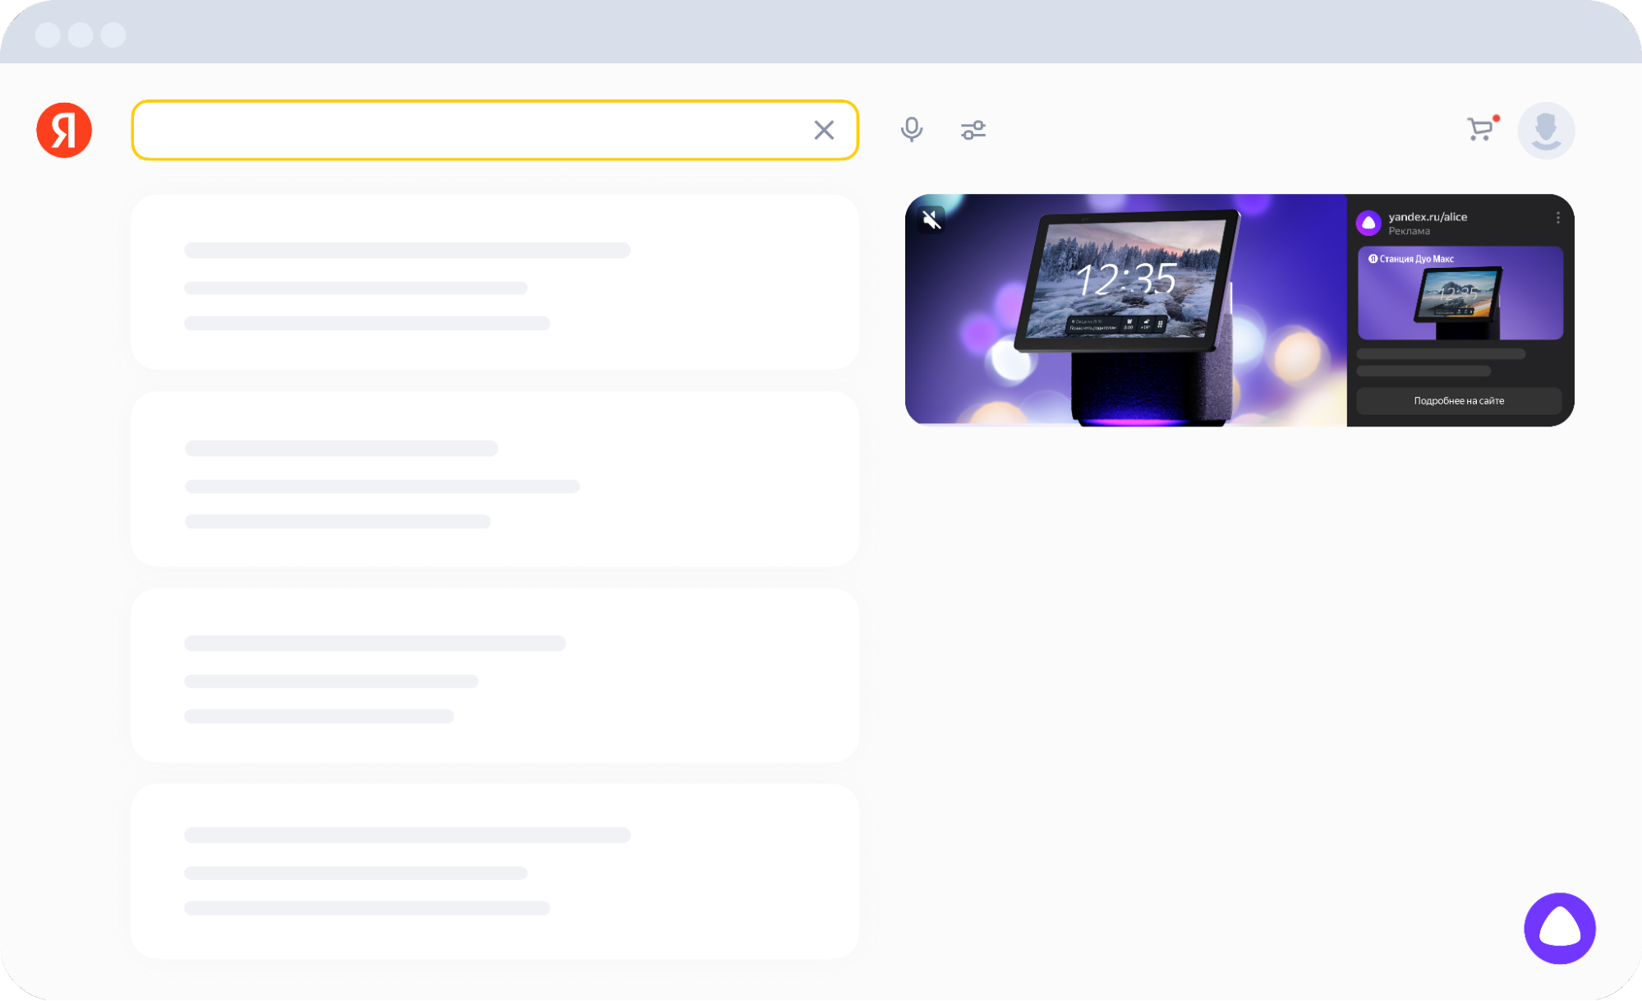
Task: Open the first search result card
Action: coord(494,282)
